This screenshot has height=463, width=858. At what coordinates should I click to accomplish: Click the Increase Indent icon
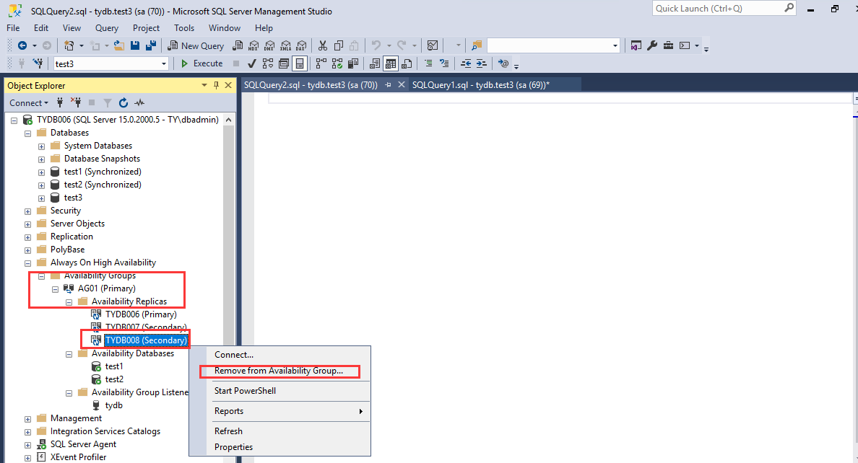point(482,64)
